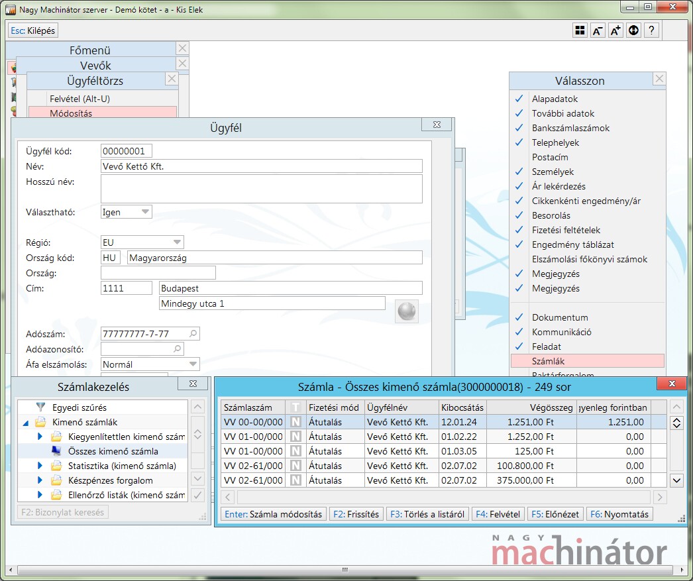Click the round arrow icon next to help
This screenshot has height=581, width=693.
(633, 30)
